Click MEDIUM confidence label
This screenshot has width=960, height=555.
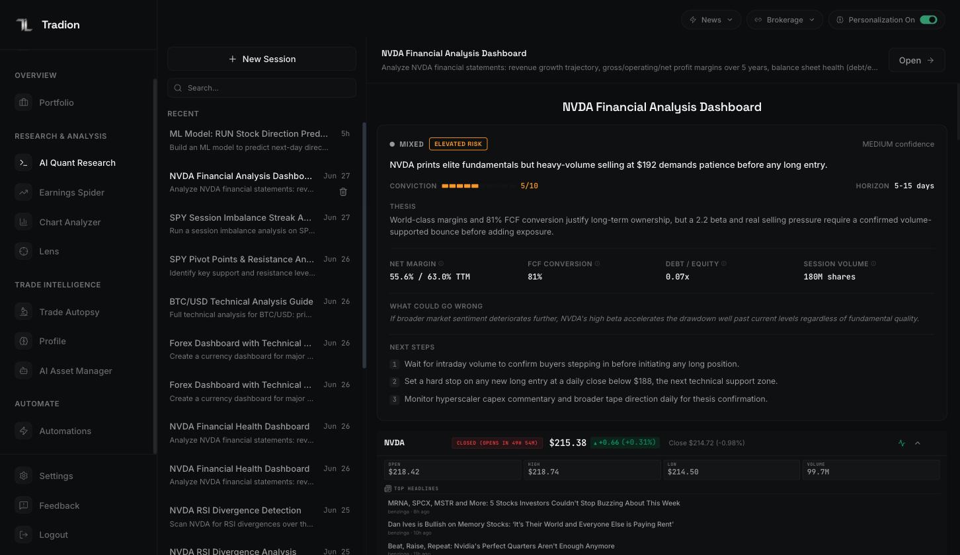pyautogui.click(x=898, y=144)
